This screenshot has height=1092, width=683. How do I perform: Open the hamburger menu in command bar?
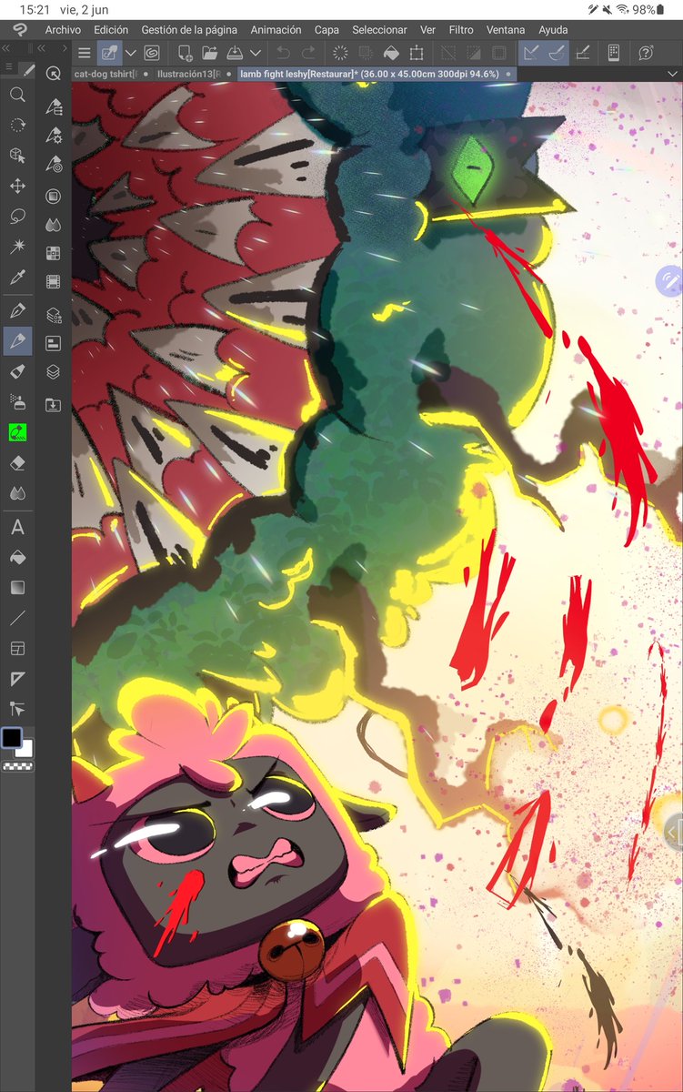pos(84,53)
